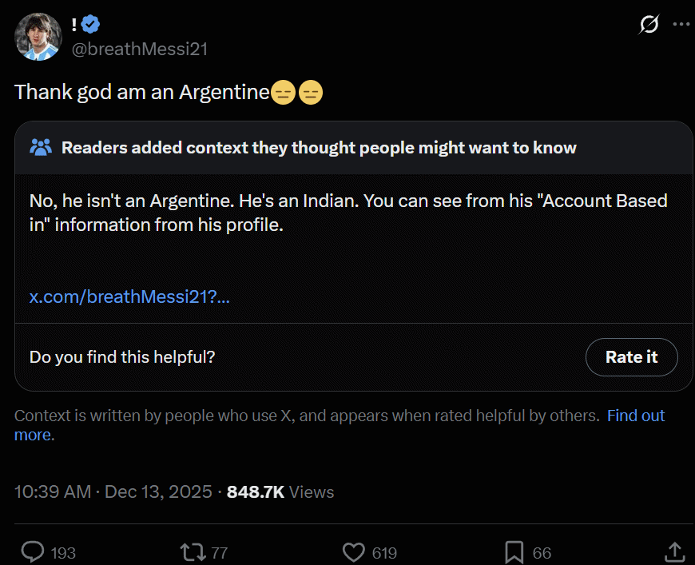Open the three-dot more options menu
The width and height of the screenshot is (695, 565).
(681, 24)
